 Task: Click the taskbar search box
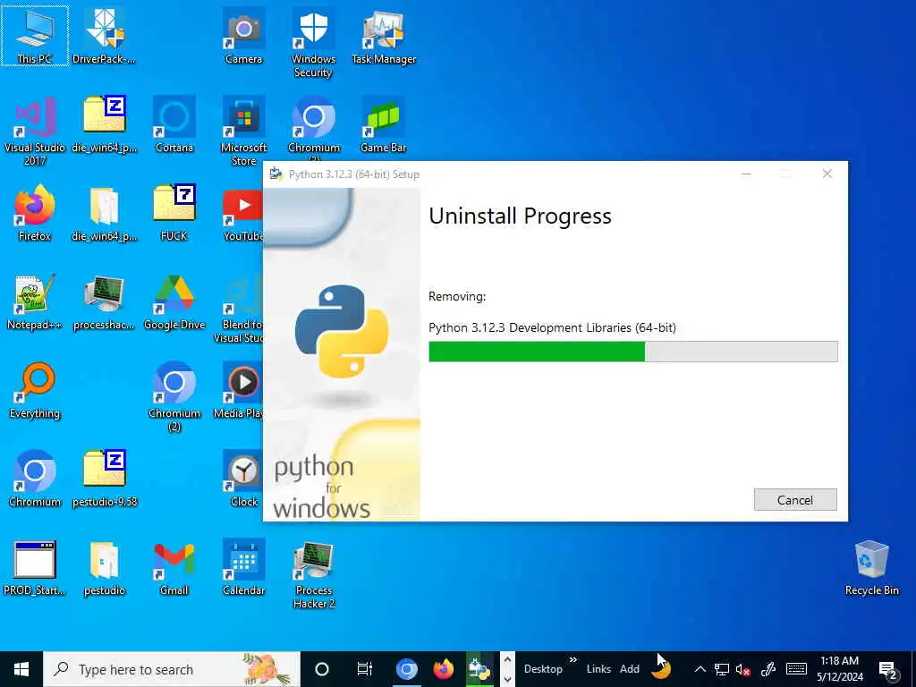pos(172,669)
